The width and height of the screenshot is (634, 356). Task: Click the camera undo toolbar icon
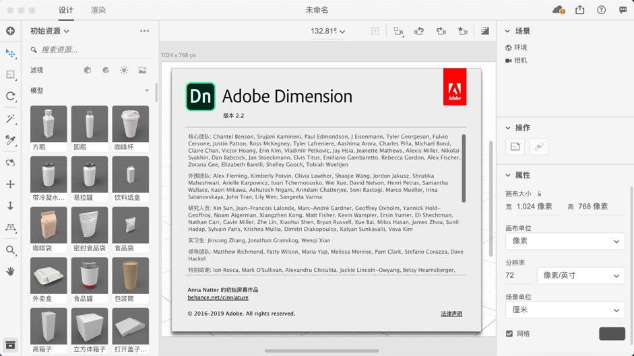(419, 31)
